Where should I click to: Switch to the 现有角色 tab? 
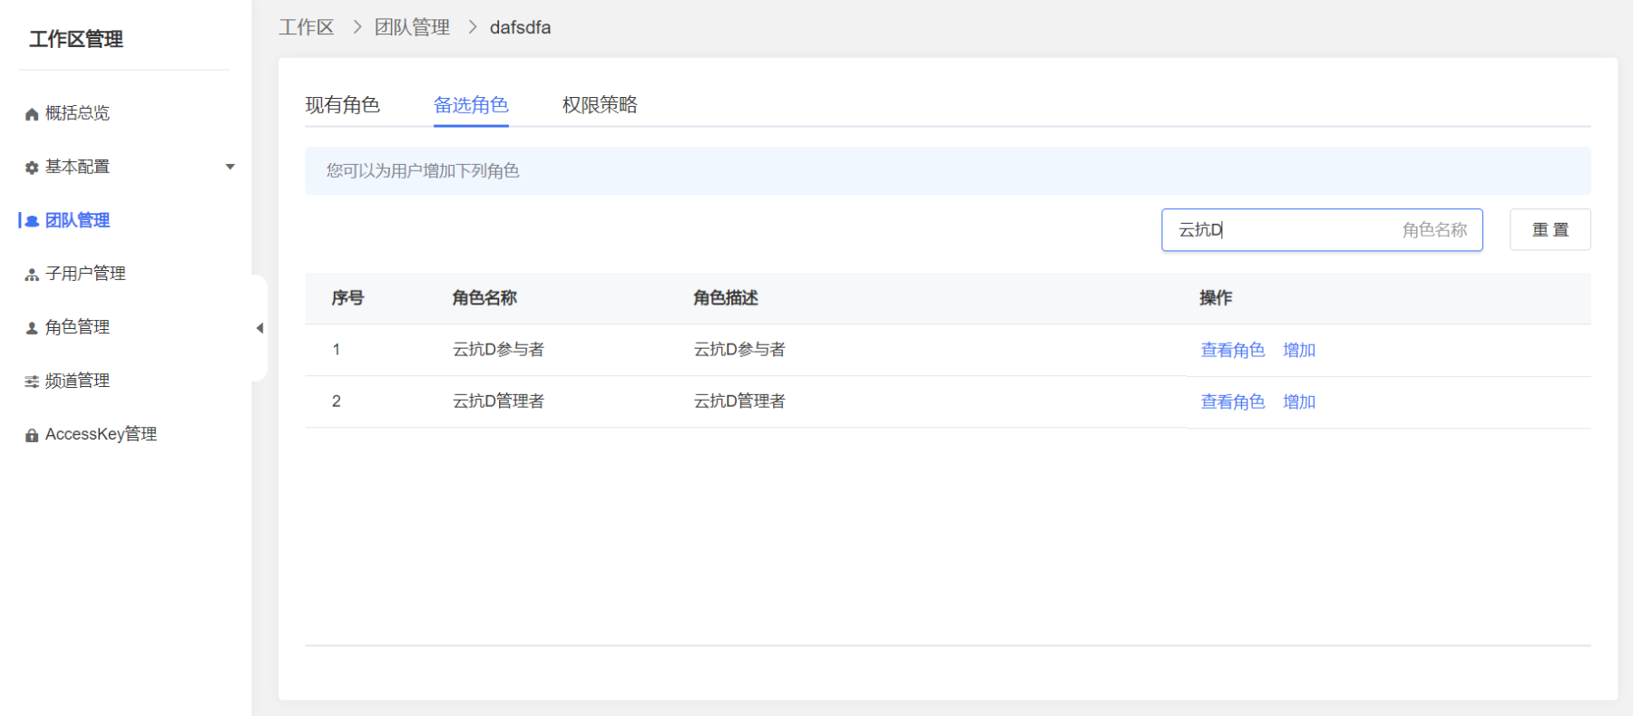(342, 105)
